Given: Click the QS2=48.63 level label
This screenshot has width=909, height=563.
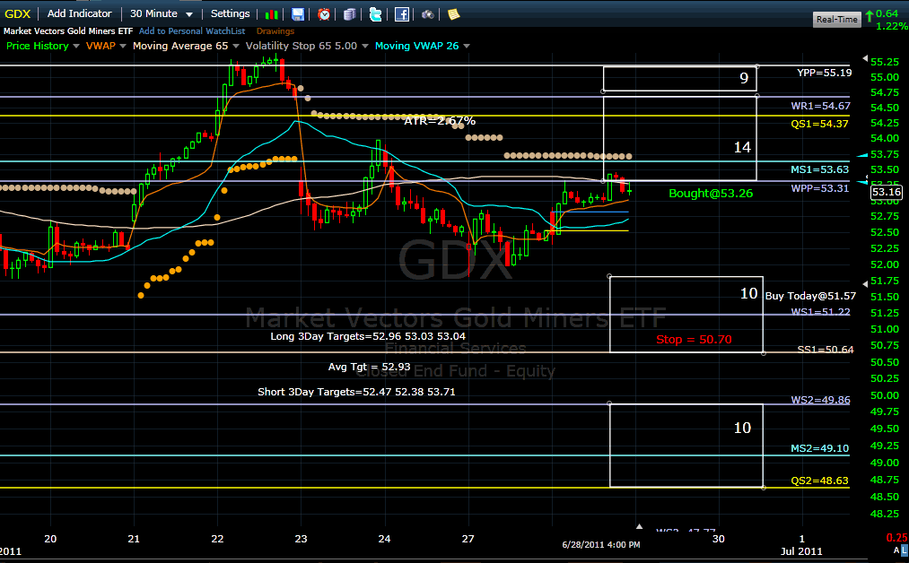Looking at the screenshot, I should 820,481.
